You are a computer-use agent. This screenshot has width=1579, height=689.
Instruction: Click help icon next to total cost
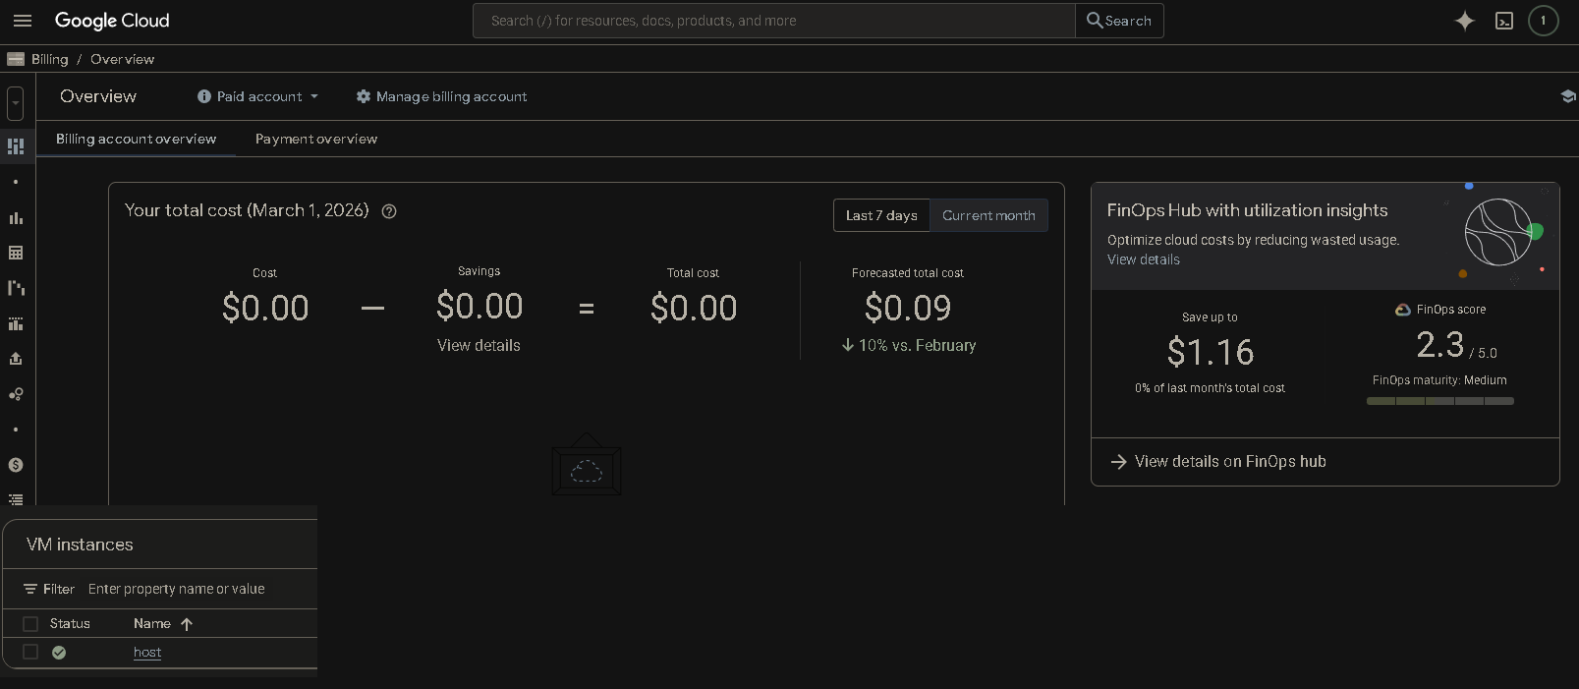pyautogui.click(x=389, y=211)
